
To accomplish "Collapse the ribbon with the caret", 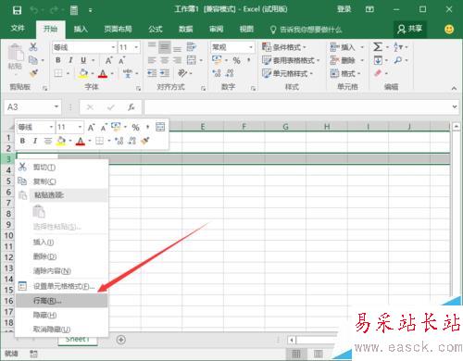I will [454, 88].
